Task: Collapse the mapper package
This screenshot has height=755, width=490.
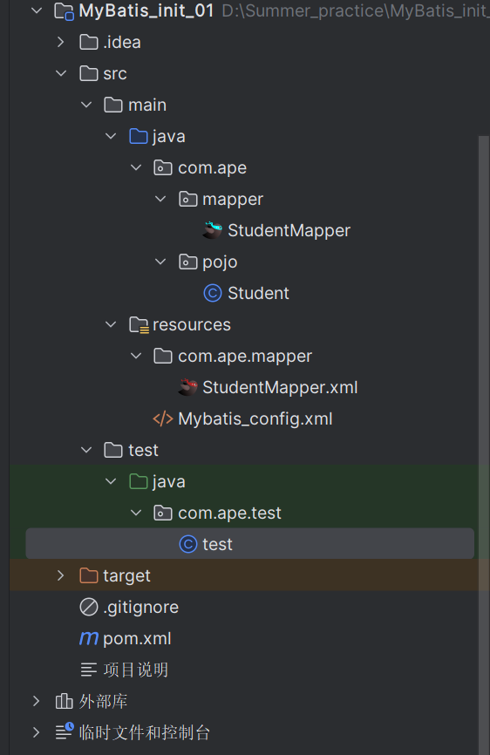Action: pos(160,199)
